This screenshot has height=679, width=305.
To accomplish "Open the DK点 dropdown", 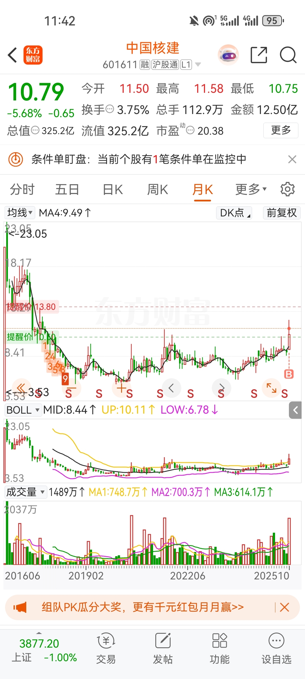I will pos(234,213).
